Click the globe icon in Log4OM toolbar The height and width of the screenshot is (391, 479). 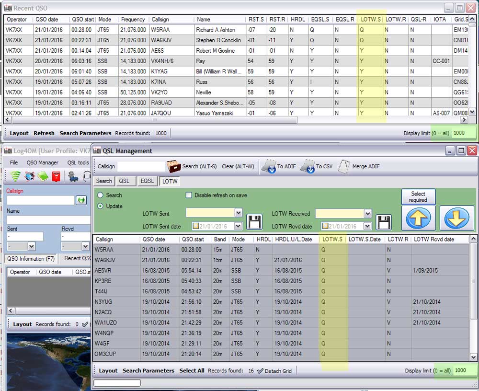(30, 176)
